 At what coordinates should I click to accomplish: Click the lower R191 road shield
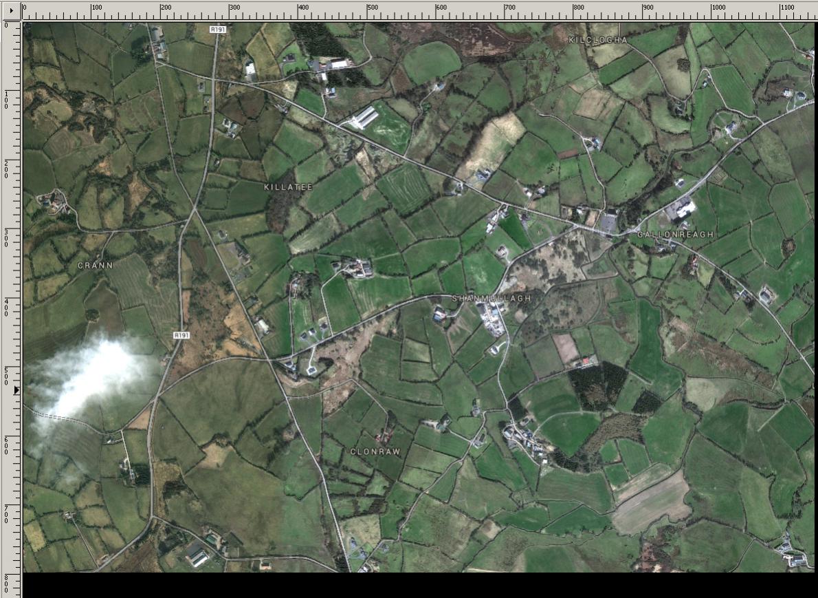(181, 335)
